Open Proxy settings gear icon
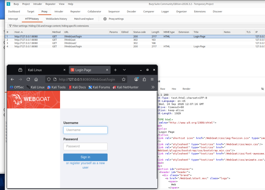This screenshot has width=265, height=190. 105,19
